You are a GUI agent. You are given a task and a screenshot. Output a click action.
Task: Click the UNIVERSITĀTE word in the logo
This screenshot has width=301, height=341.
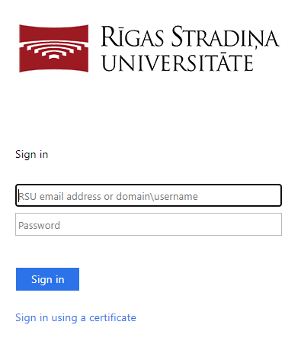(178, 62)
